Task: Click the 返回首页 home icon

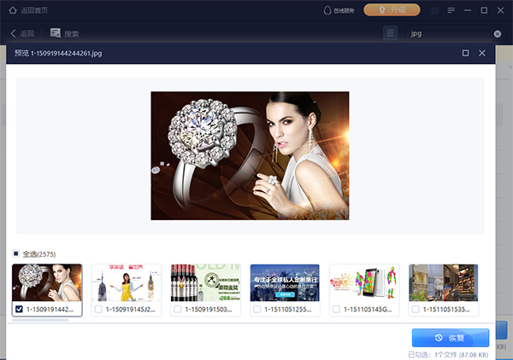Action: click(13, 10)
